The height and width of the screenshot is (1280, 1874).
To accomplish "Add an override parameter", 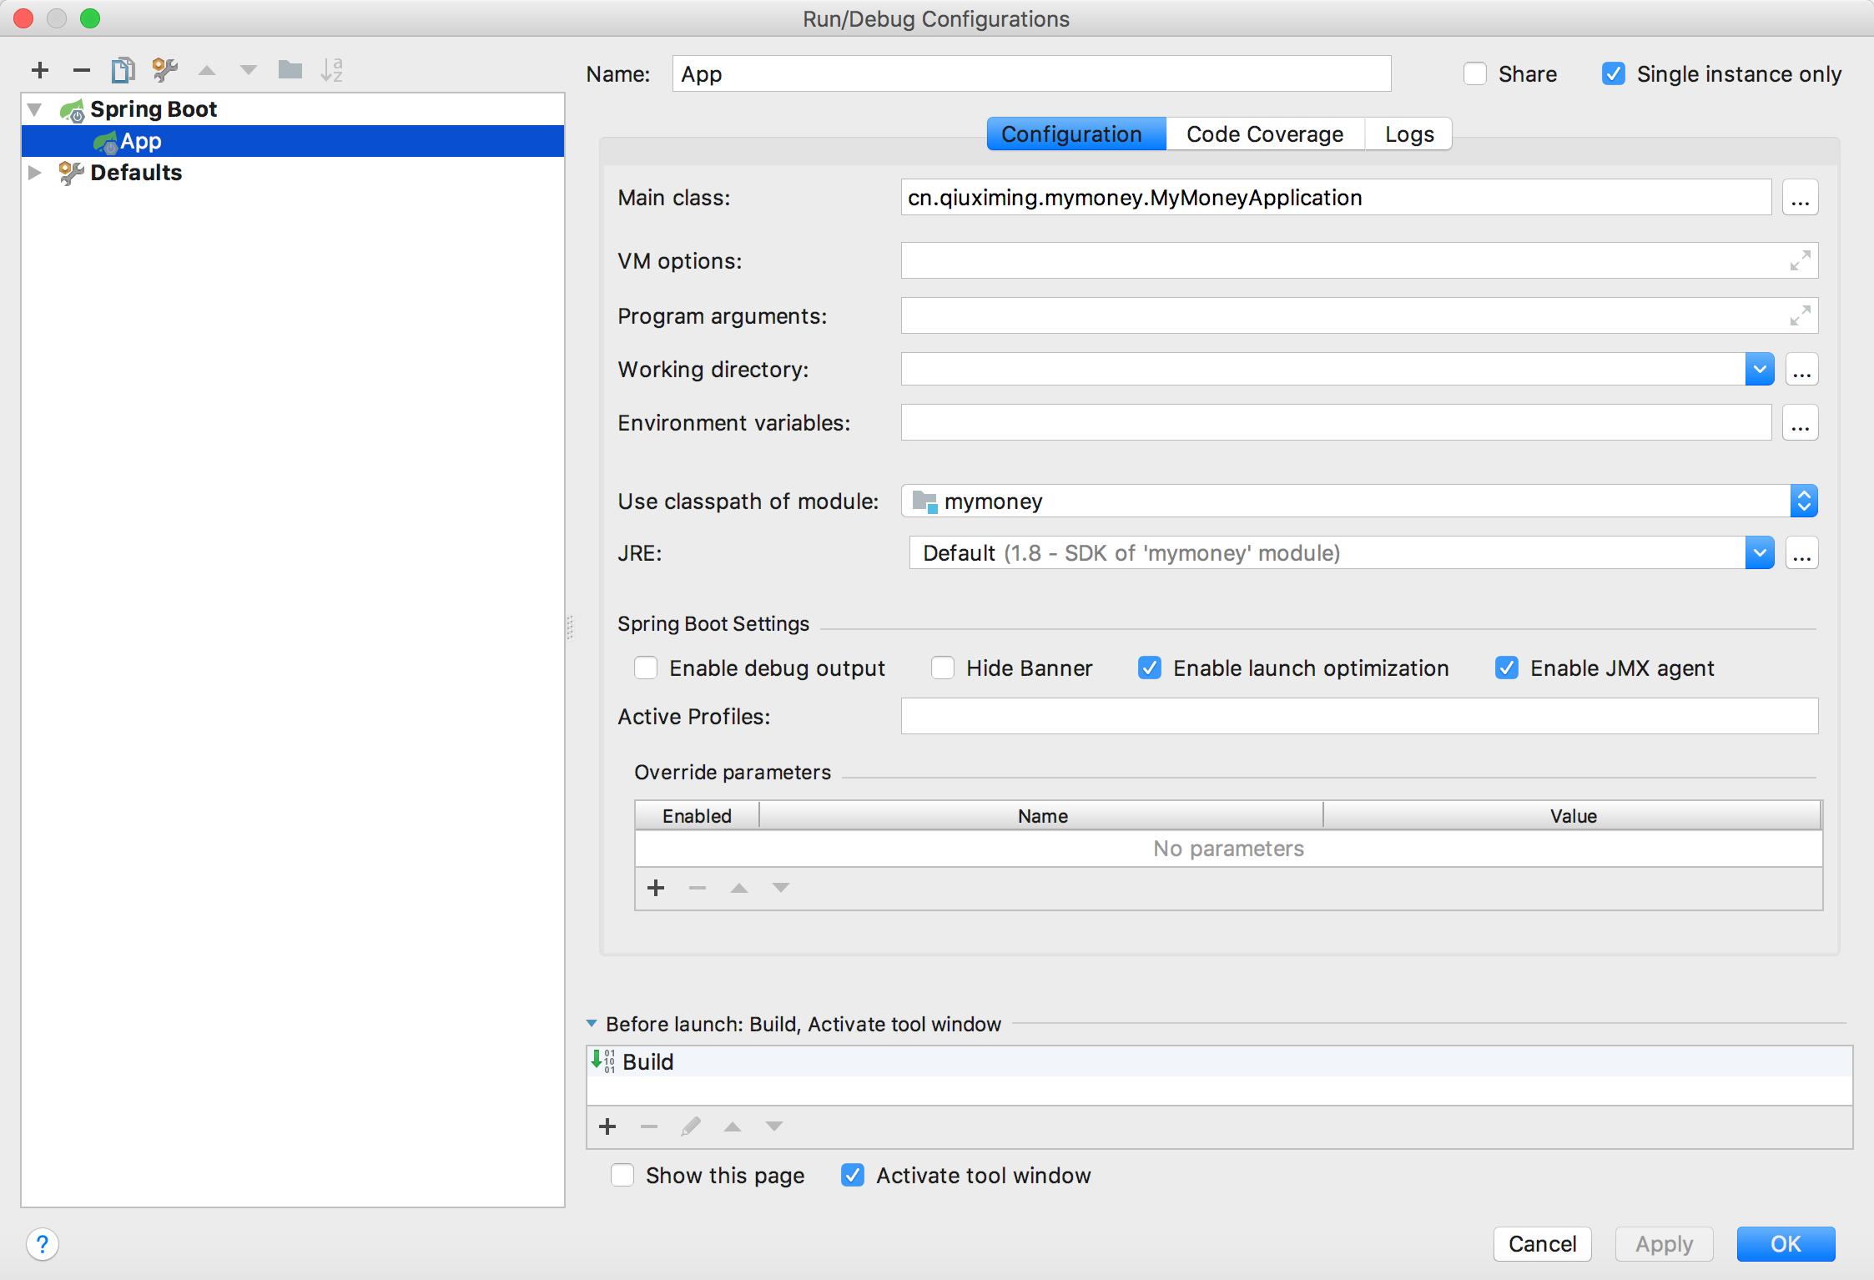I will click(x=656, y=888).
